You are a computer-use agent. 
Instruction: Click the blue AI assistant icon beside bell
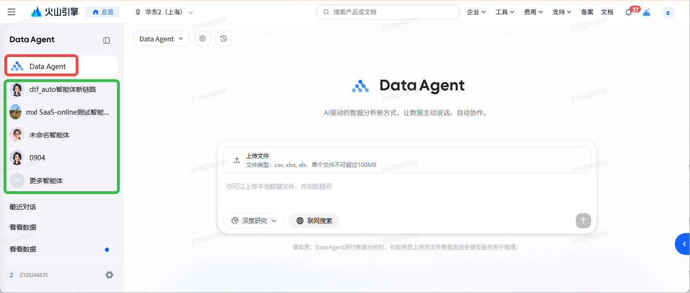tap(647, 12)
